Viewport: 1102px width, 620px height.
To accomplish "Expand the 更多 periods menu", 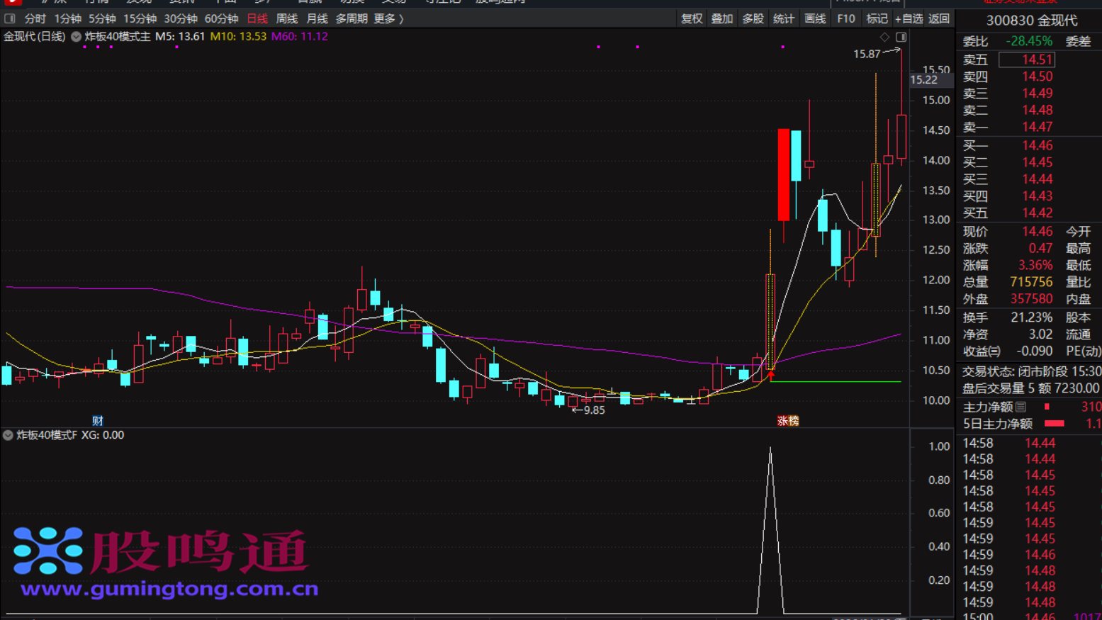I will coord(388,19).
